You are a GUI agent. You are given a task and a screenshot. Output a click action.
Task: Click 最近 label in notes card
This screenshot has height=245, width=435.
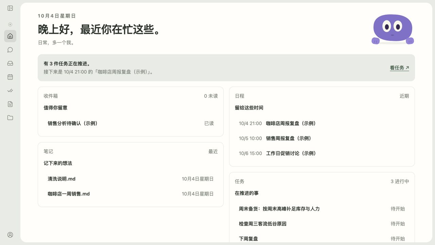pyautogui.click(x=213, y=151)
